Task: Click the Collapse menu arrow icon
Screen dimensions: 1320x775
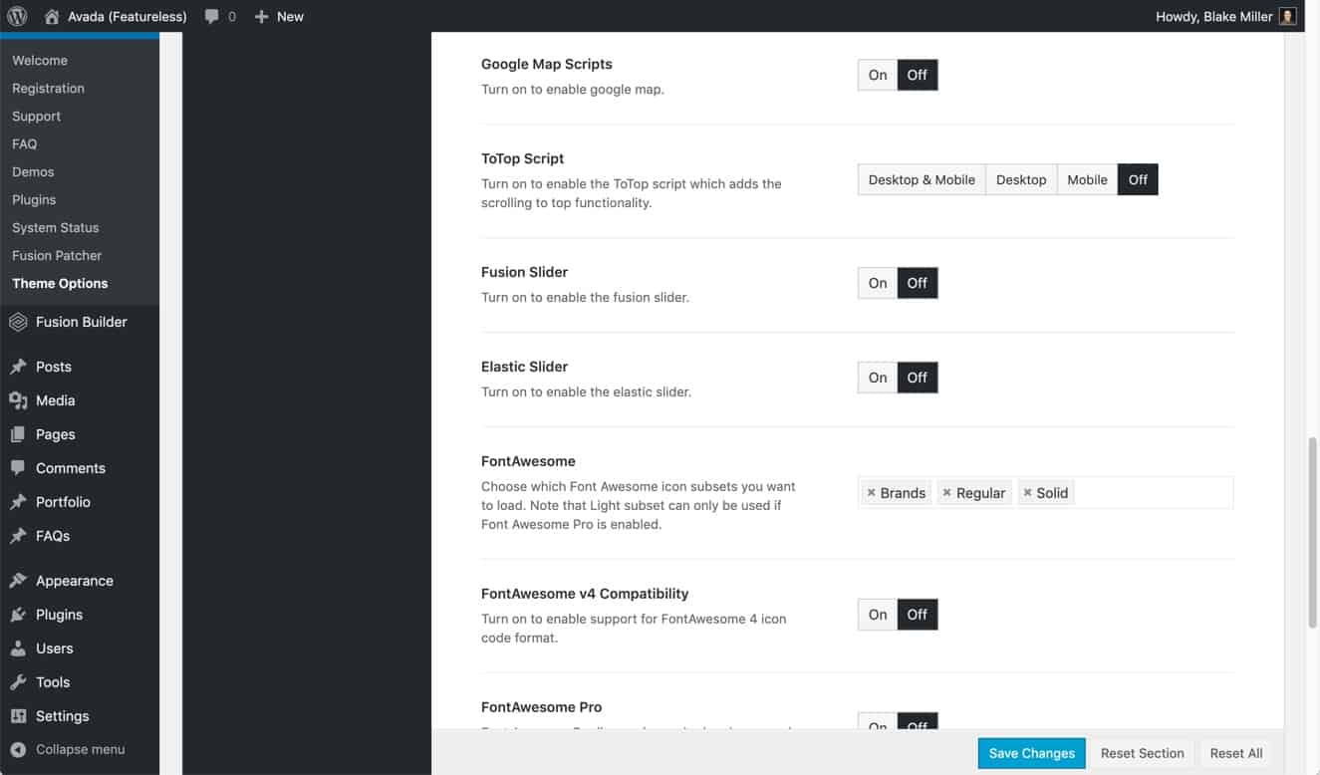Action: (x=18, y=749)
